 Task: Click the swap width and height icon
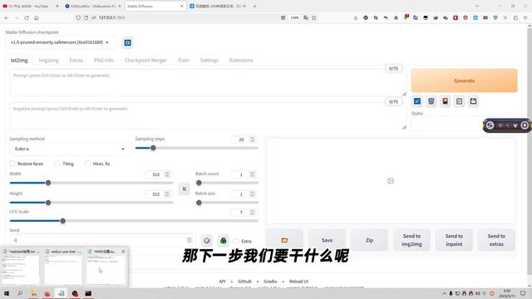tap(185, 189)
